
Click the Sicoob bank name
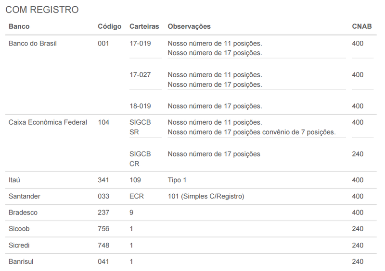tap(19, 229)
